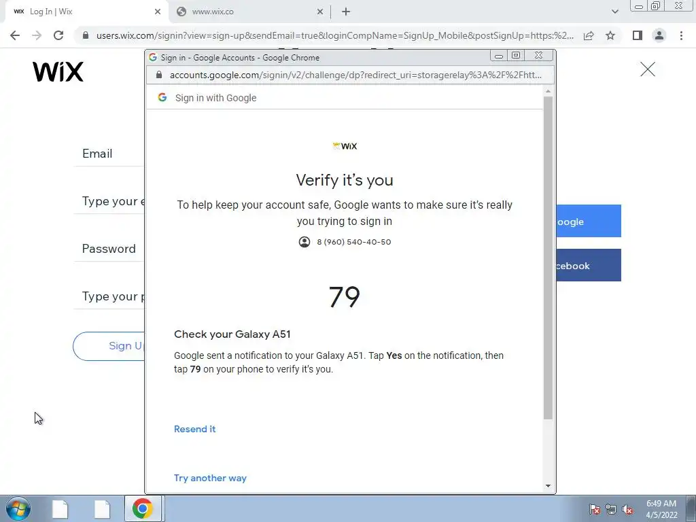This screenshot has width=696, height=522.
Task: Click the lock icon in Google popup address bar
Action: [x=159, y=75]
